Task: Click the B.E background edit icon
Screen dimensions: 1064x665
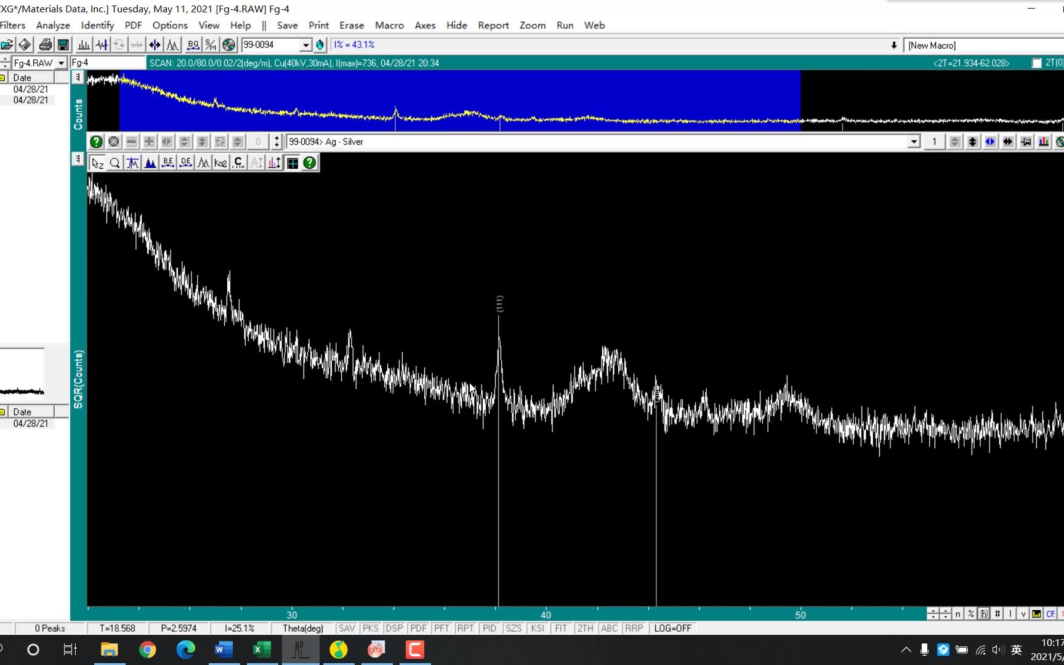Action: pyautogui.click(x=168, y=163)
